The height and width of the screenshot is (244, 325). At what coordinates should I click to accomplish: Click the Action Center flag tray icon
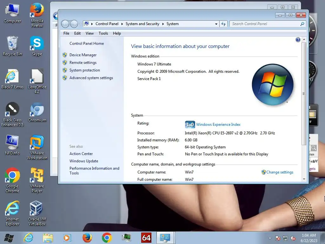click(278, 238)
